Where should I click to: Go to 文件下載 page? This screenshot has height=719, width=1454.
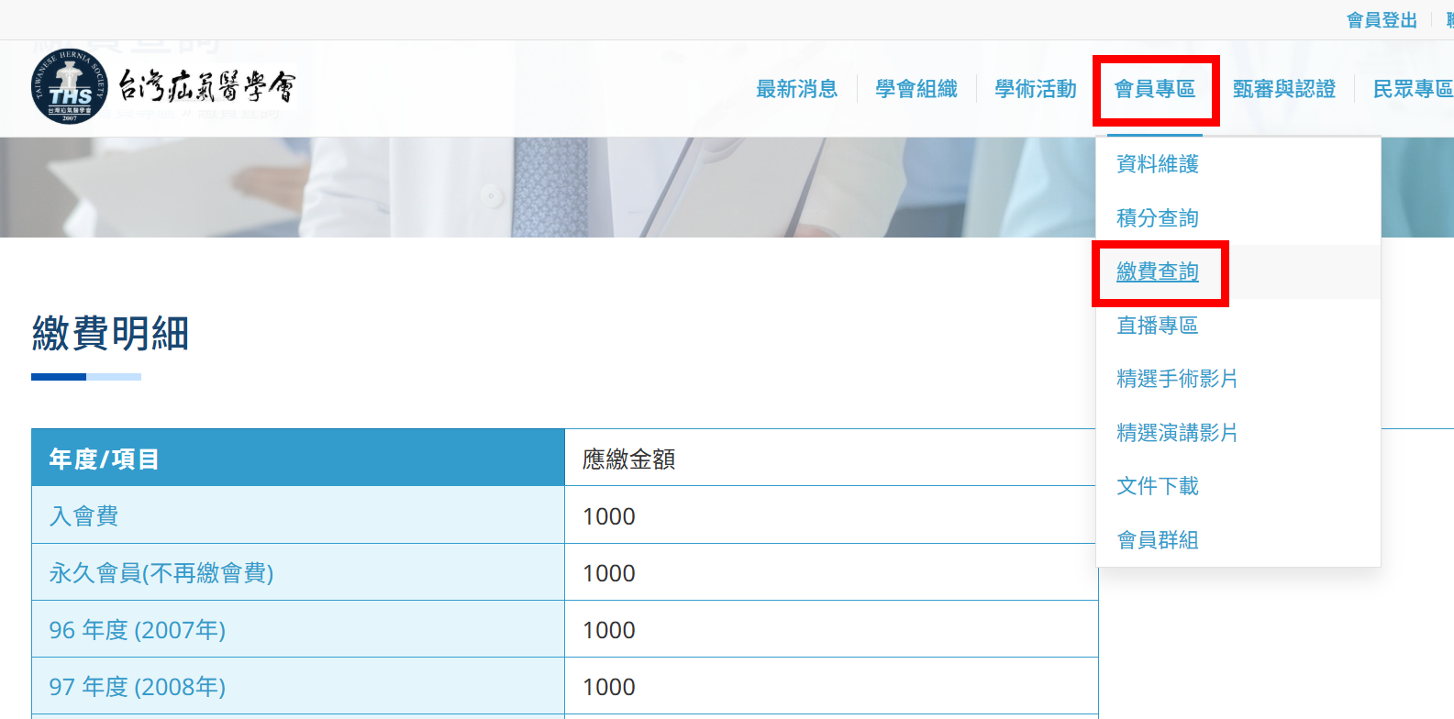pos(1157,486)
